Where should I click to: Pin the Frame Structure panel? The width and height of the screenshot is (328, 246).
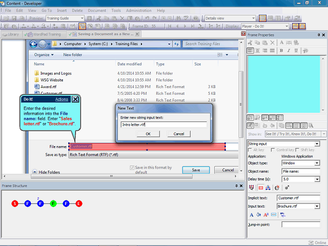(x=236, y=186)
